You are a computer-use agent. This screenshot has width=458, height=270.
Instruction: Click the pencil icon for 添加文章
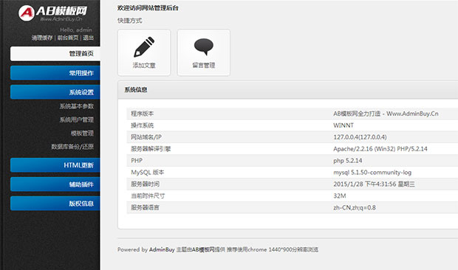click(x=144, y=46)
